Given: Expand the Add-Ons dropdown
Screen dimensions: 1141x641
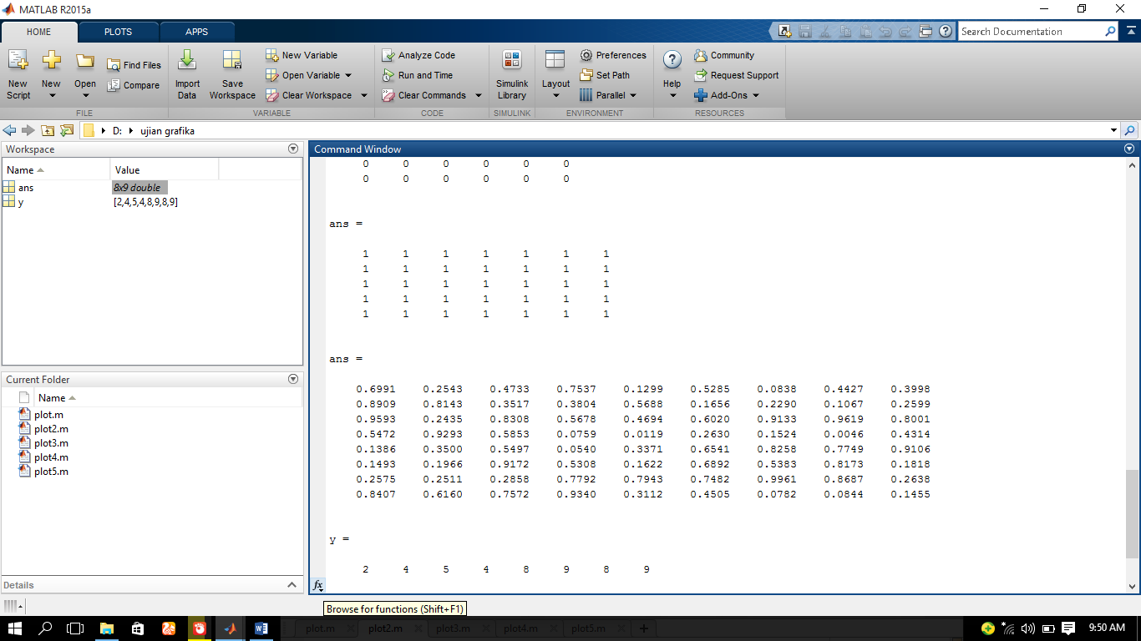Looking at the screenshot, I should tap(756, 95).
